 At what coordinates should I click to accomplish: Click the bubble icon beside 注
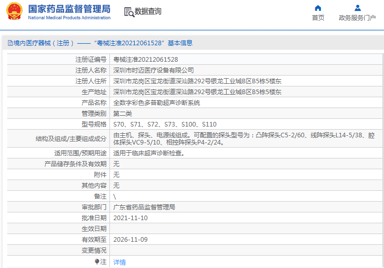[97, 262]
